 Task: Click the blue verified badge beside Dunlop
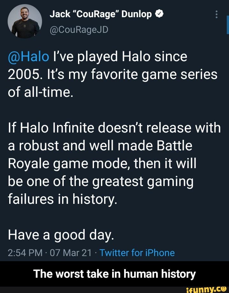pos(159,14)
